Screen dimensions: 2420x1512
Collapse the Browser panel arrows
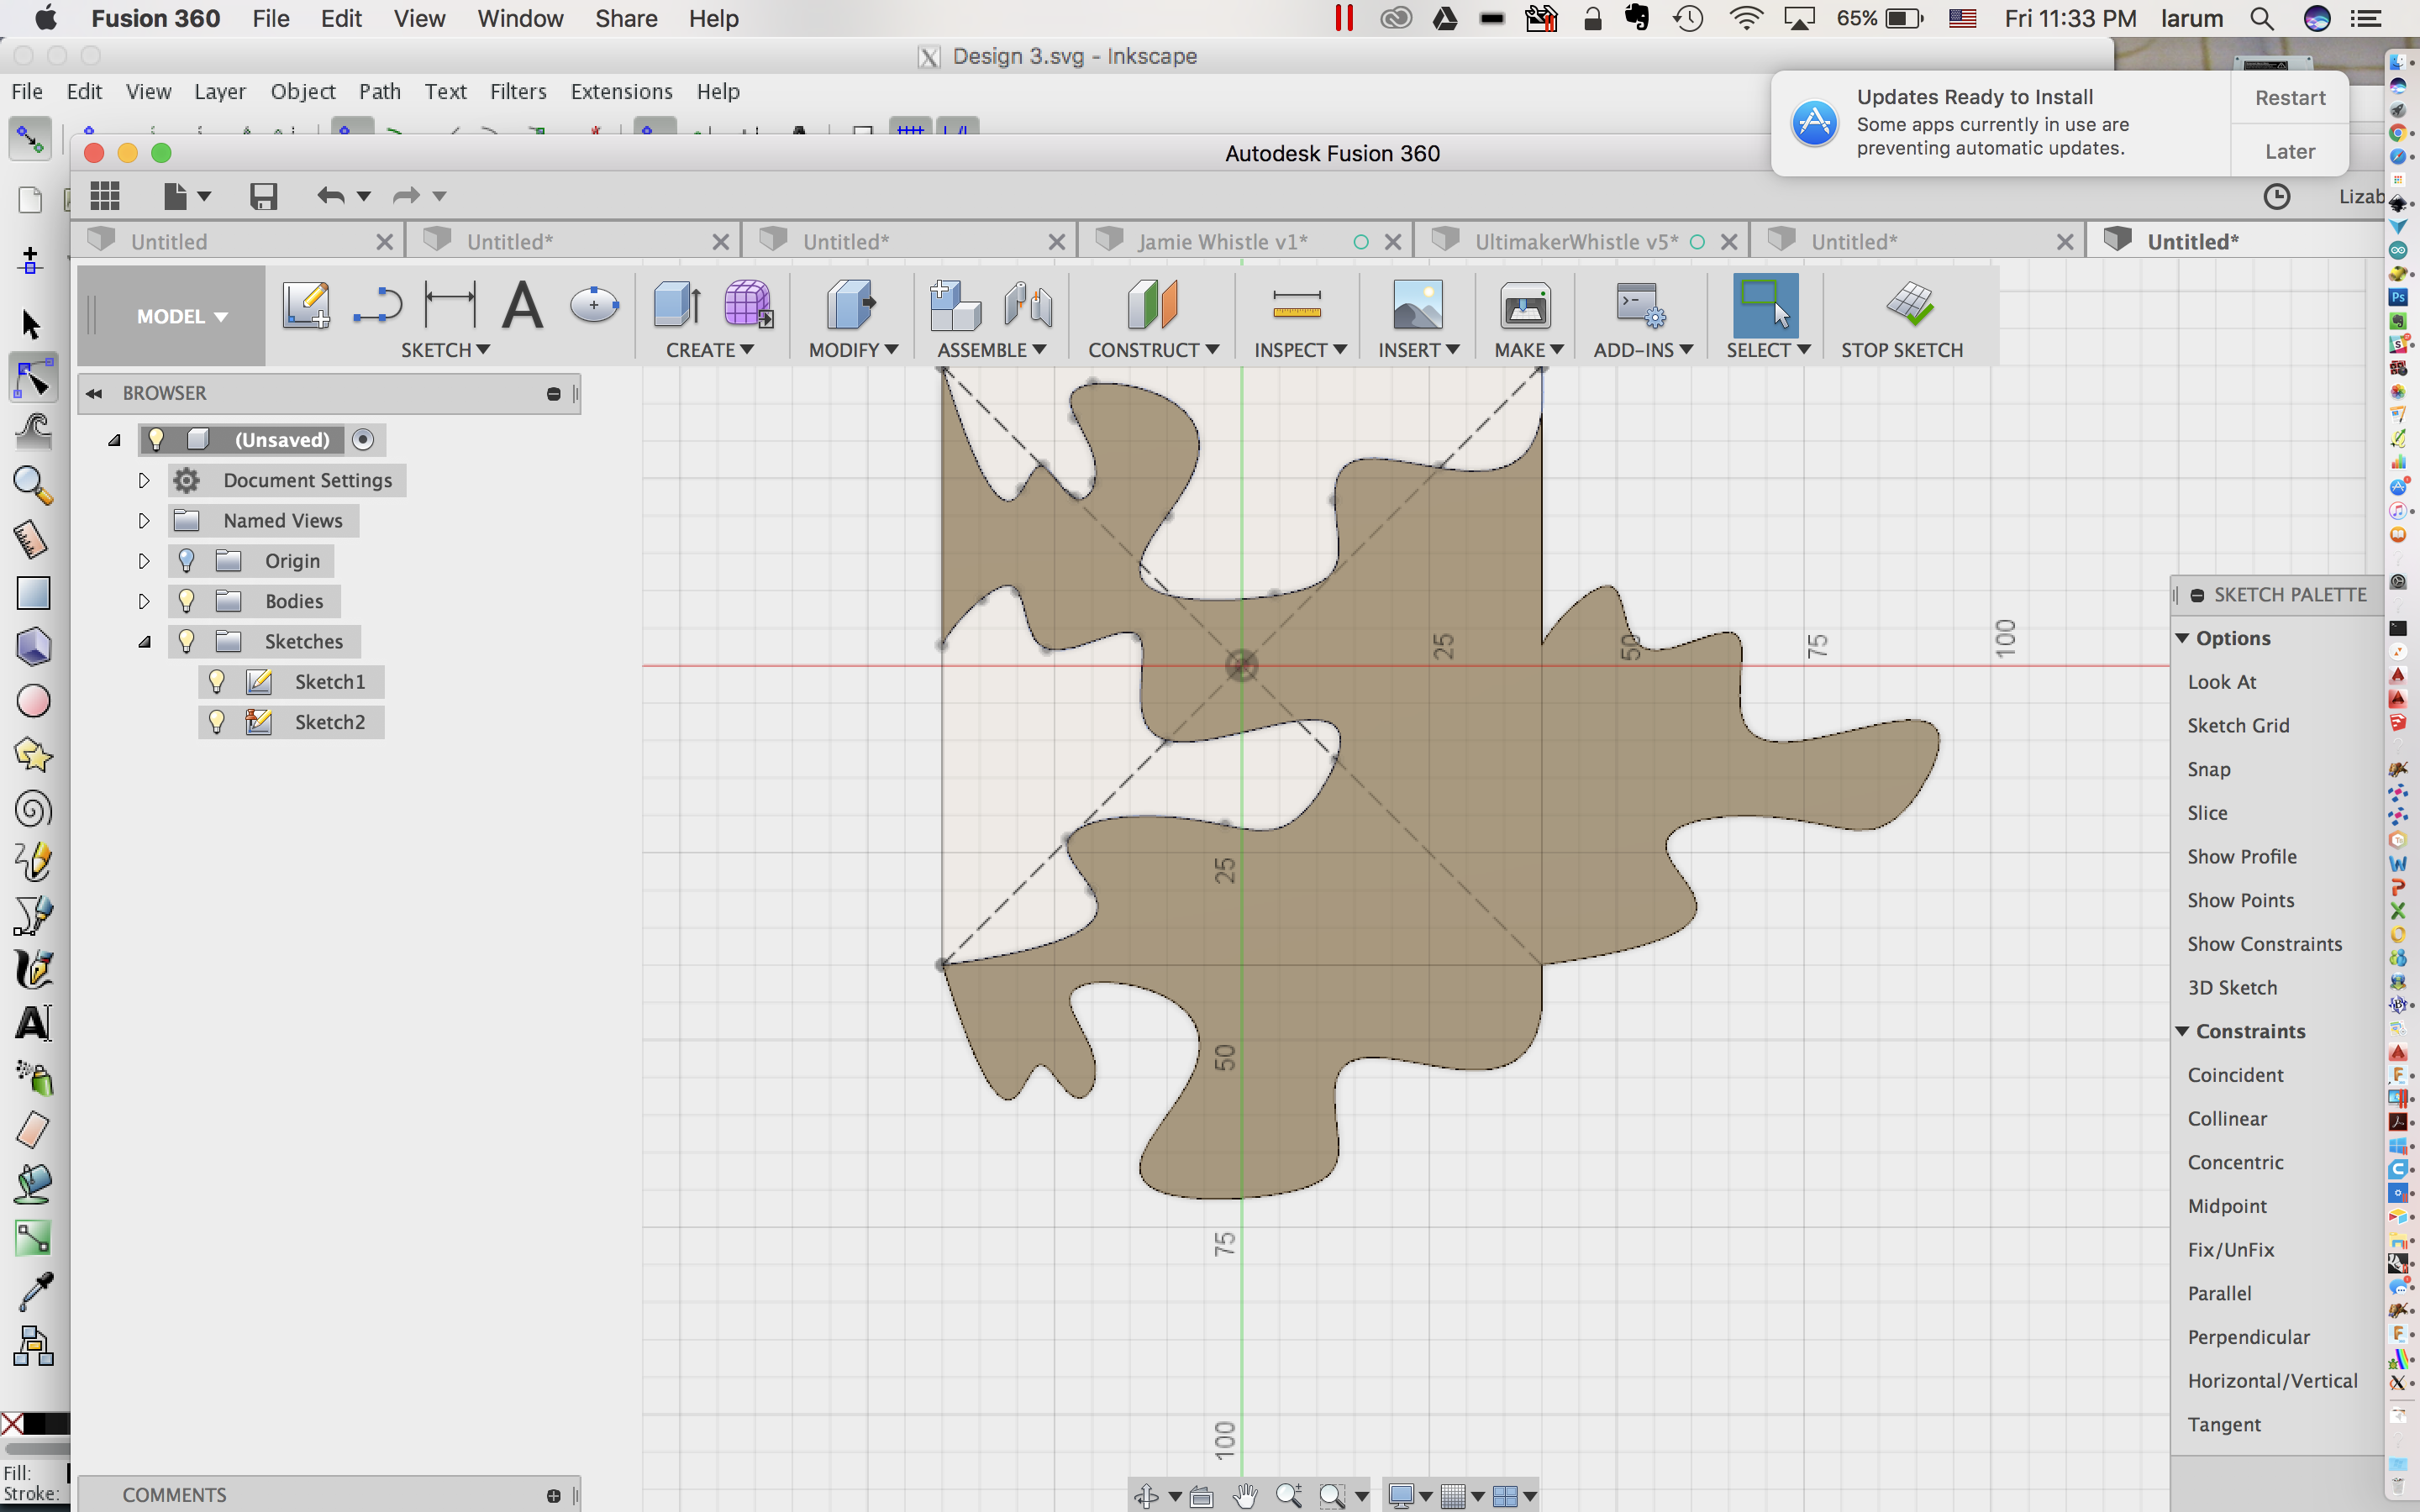94,394
